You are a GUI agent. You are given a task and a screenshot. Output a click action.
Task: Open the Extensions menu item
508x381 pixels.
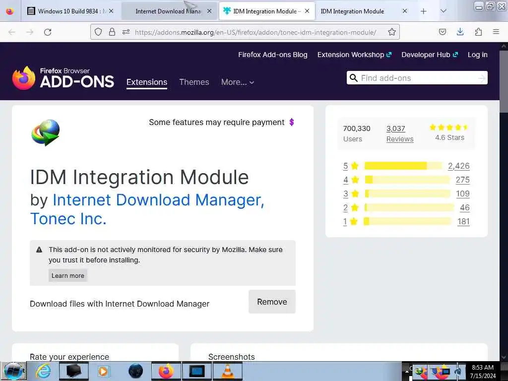147,82
